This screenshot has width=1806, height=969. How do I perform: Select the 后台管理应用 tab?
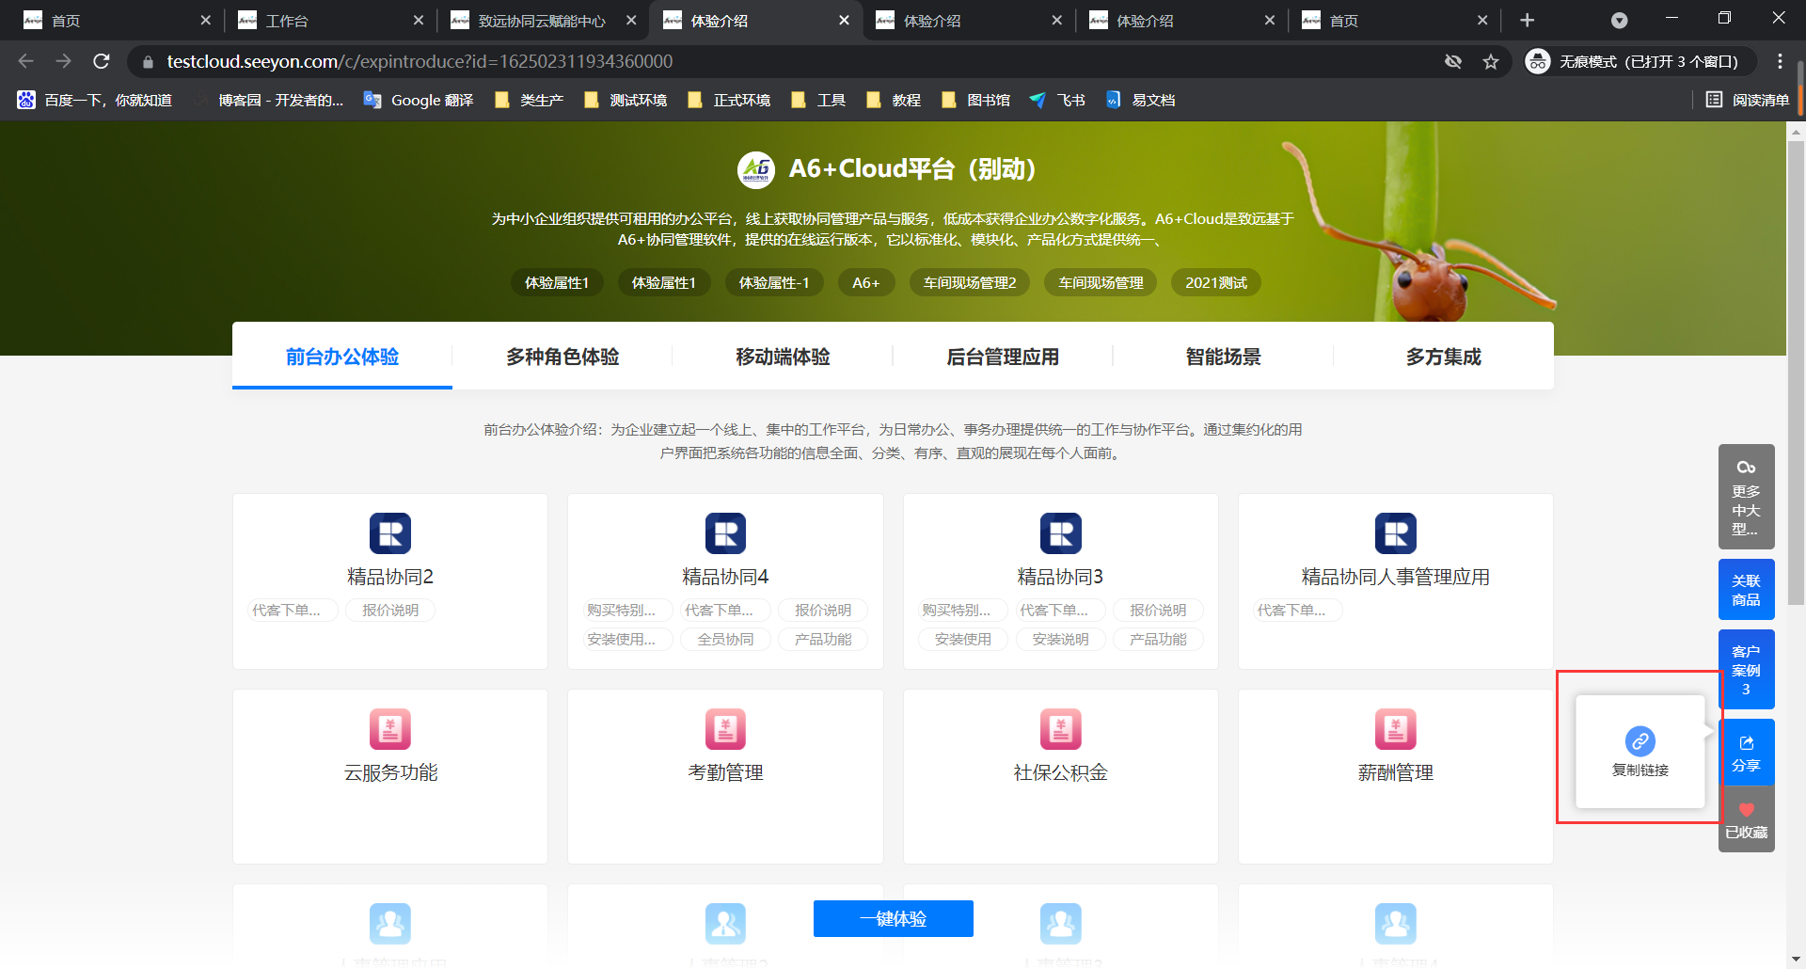[x=1003, y=357]
